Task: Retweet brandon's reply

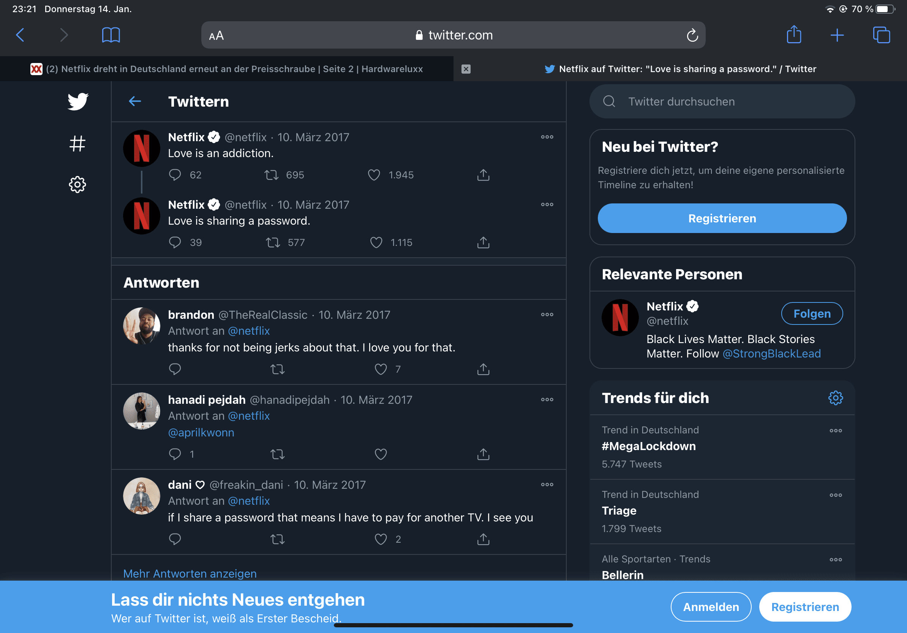Action: coord(277,369)
